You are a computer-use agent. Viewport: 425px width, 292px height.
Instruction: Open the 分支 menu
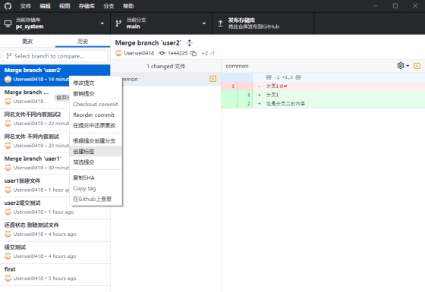(109, 6)
